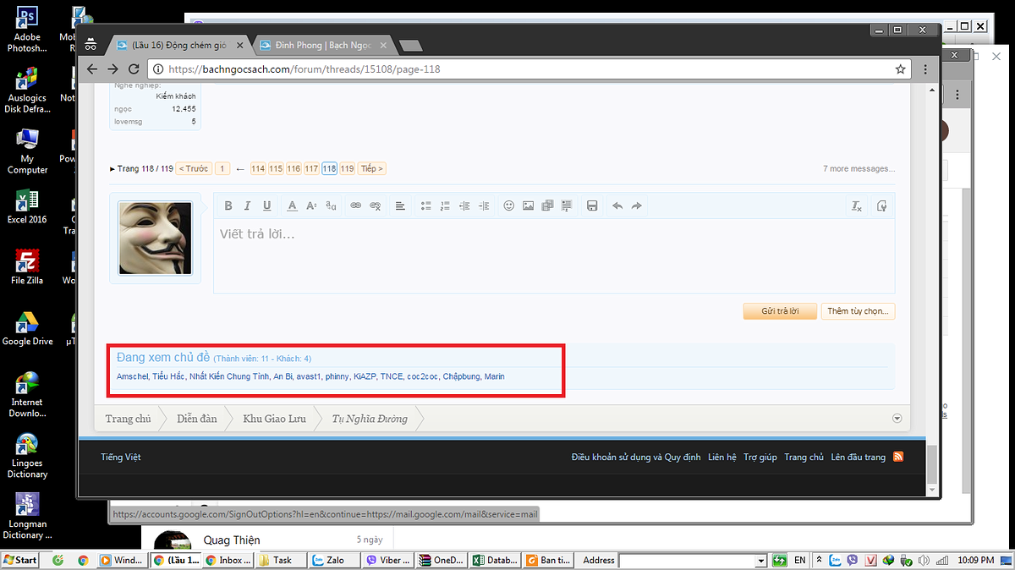The image size is (1015, 570).
Task: Open the text color picker
Action: [x=292, y=206]
